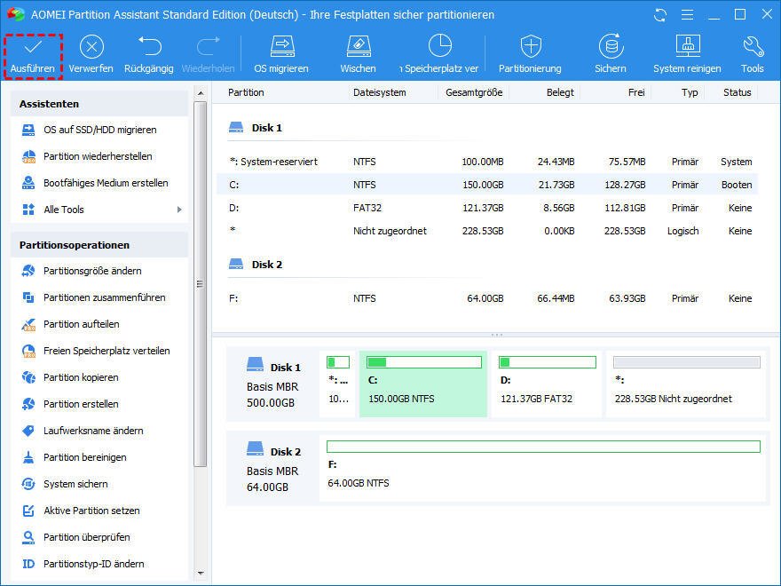Open the Sichern backup tool
Image resolution: width=781 pixels, height=586 pixels.
[611, 55]
